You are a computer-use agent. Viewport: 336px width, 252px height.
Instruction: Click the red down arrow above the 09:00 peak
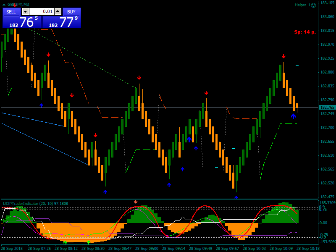(x=139, y=78)
